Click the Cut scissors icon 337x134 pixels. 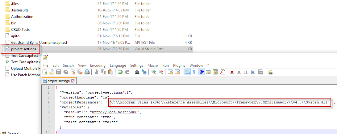pos(97,72)
